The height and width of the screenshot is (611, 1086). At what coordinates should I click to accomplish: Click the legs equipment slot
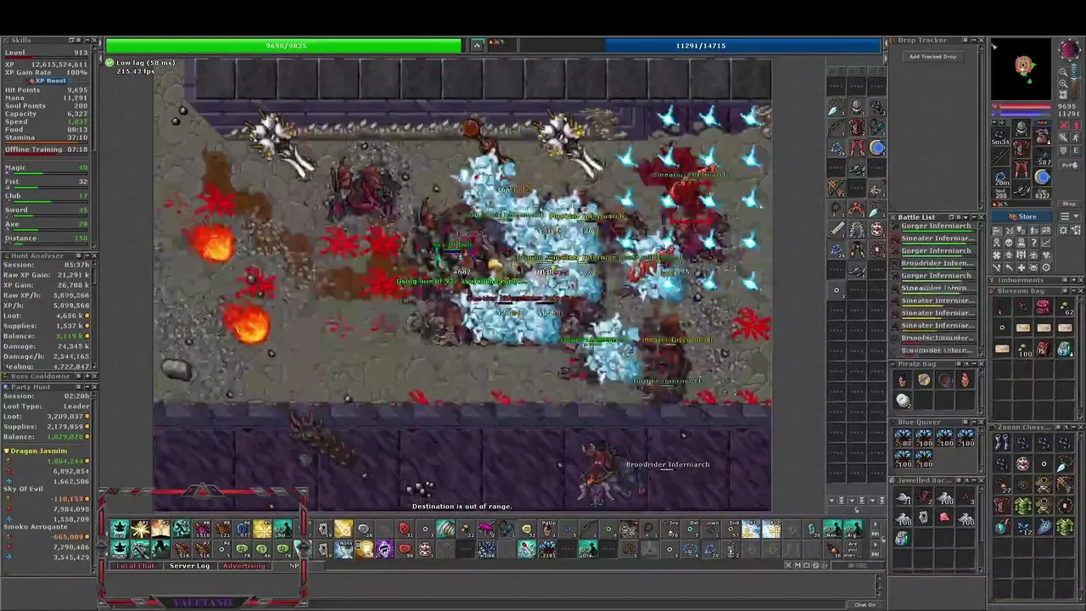click(1021, 168)
